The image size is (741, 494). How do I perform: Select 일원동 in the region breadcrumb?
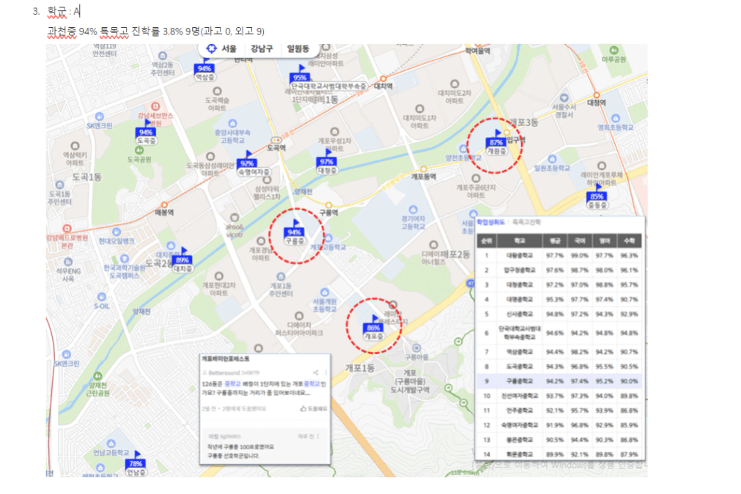(298, 48)
